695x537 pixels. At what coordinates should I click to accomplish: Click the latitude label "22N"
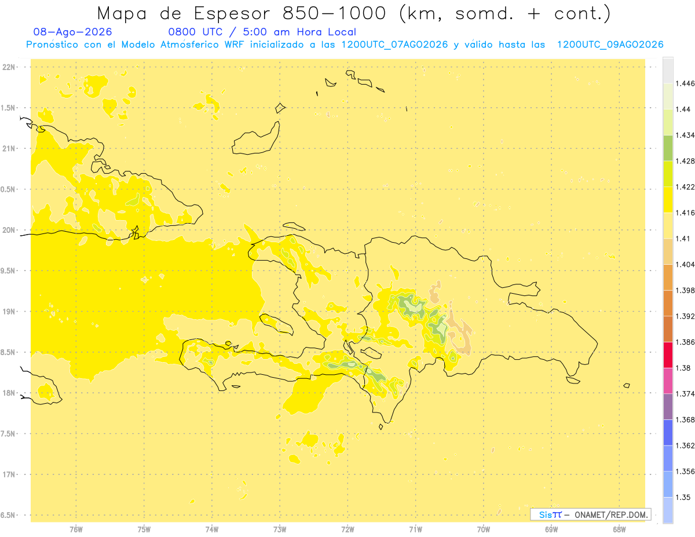click(9, 67)
